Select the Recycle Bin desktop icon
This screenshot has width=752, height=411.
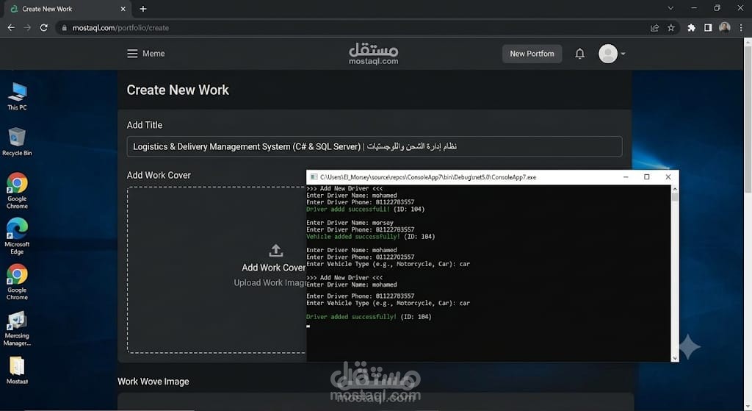point(17,142)
